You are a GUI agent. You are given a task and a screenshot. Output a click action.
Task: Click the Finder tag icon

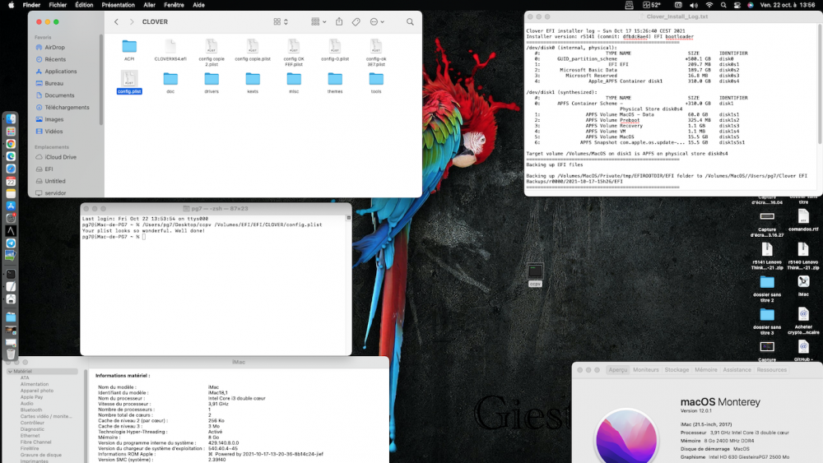(x=356, y=22)
